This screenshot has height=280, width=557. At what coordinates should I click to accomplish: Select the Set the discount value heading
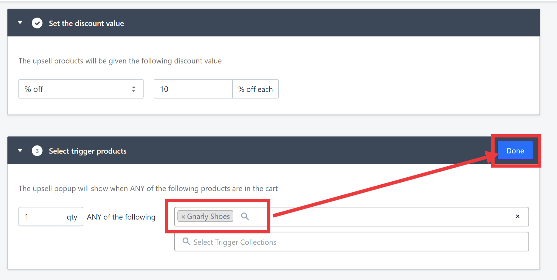click(86, 23)
